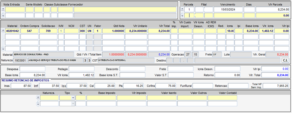Click the Vlr Parcela field 8,234.00
Image resolution: width=292 pixels, height=113 pixels.
pos(272,9)
